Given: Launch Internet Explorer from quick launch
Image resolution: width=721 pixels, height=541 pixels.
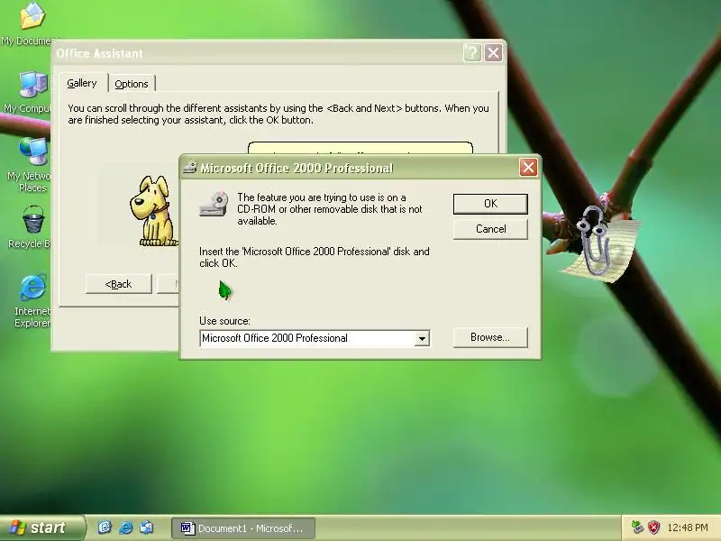Looking at the screenshot, I should pyautogui.click(x=125, y=527).
